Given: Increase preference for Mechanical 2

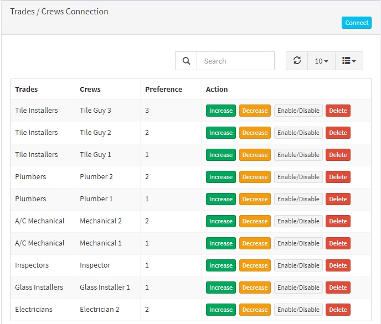Looking at the screenshot, I should point(221,221).
